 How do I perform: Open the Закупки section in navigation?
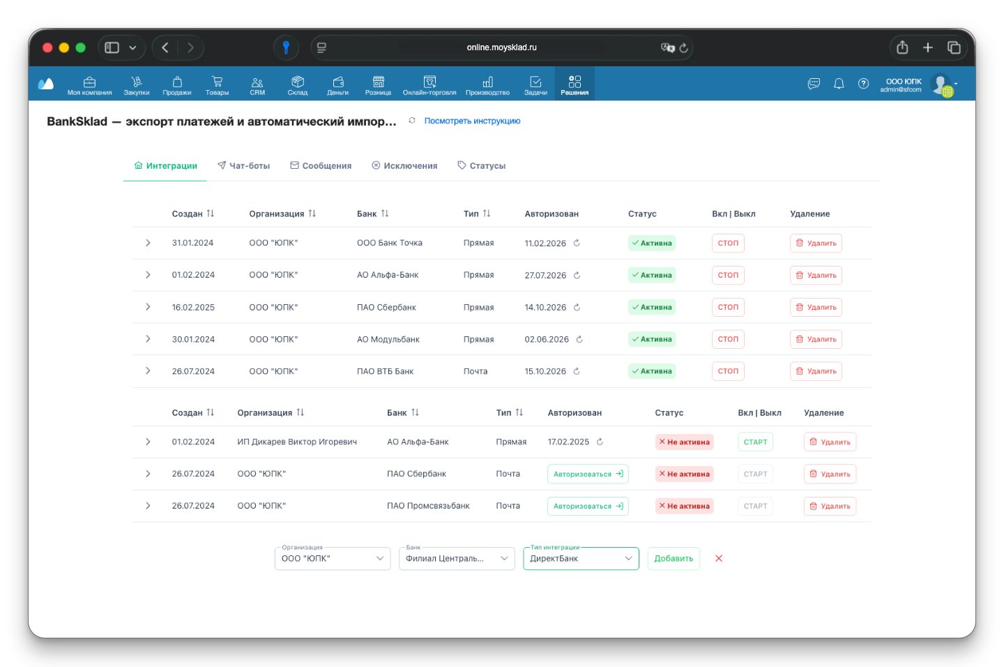point(137,85)
